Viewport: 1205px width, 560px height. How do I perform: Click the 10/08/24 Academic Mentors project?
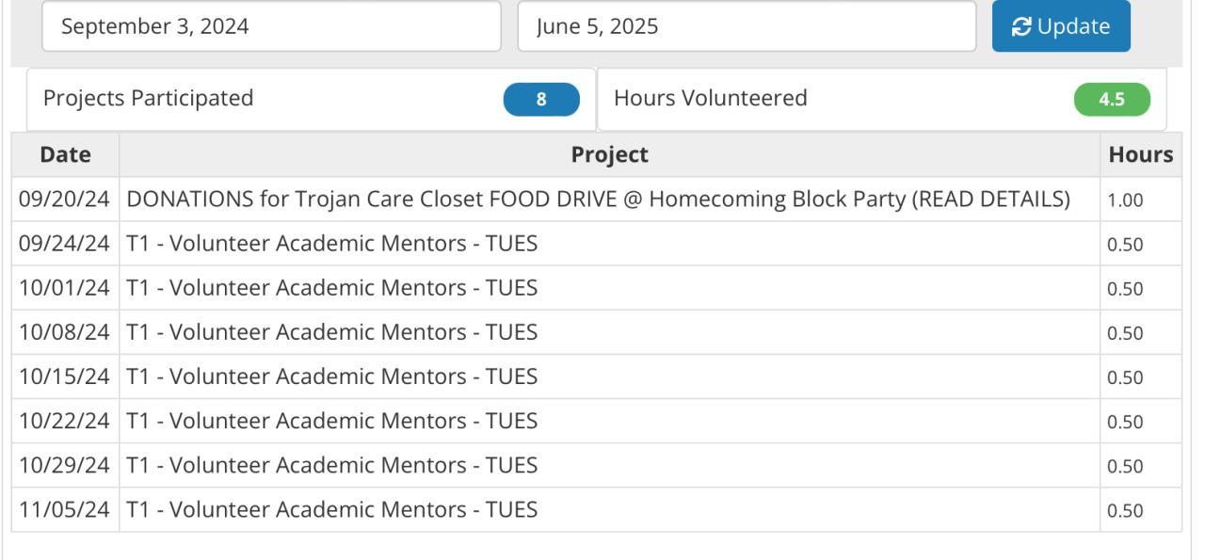point(331,332)
